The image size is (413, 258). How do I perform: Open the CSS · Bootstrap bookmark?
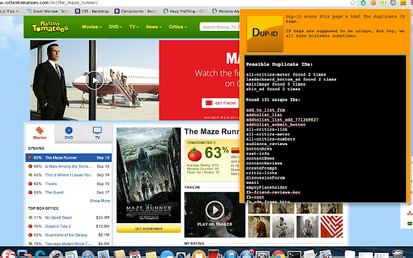(x=92, y=11)
